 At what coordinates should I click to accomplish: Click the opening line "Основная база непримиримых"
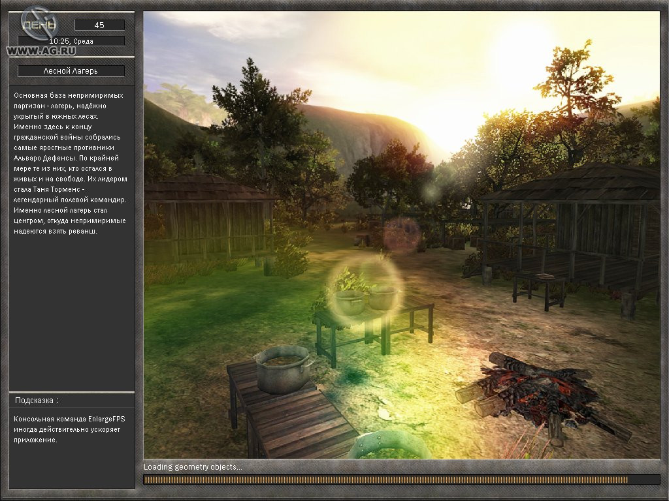(68, 95)
